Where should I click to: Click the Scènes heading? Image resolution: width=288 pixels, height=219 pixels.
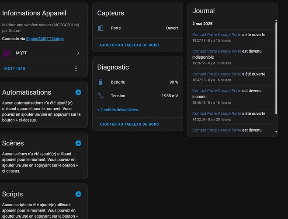point(13,143)
